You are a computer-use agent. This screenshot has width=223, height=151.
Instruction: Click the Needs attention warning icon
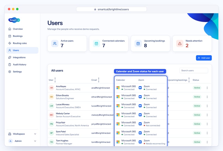[x=180, y=44]
